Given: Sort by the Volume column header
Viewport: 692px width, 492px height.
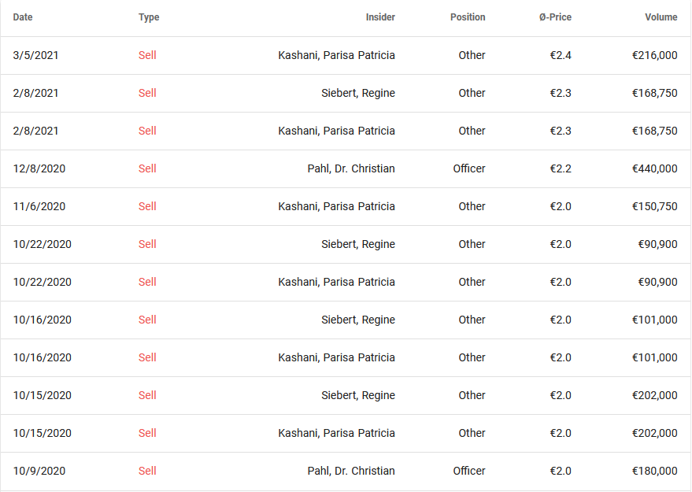Looking at the screenshot, I should coord(661,17).
